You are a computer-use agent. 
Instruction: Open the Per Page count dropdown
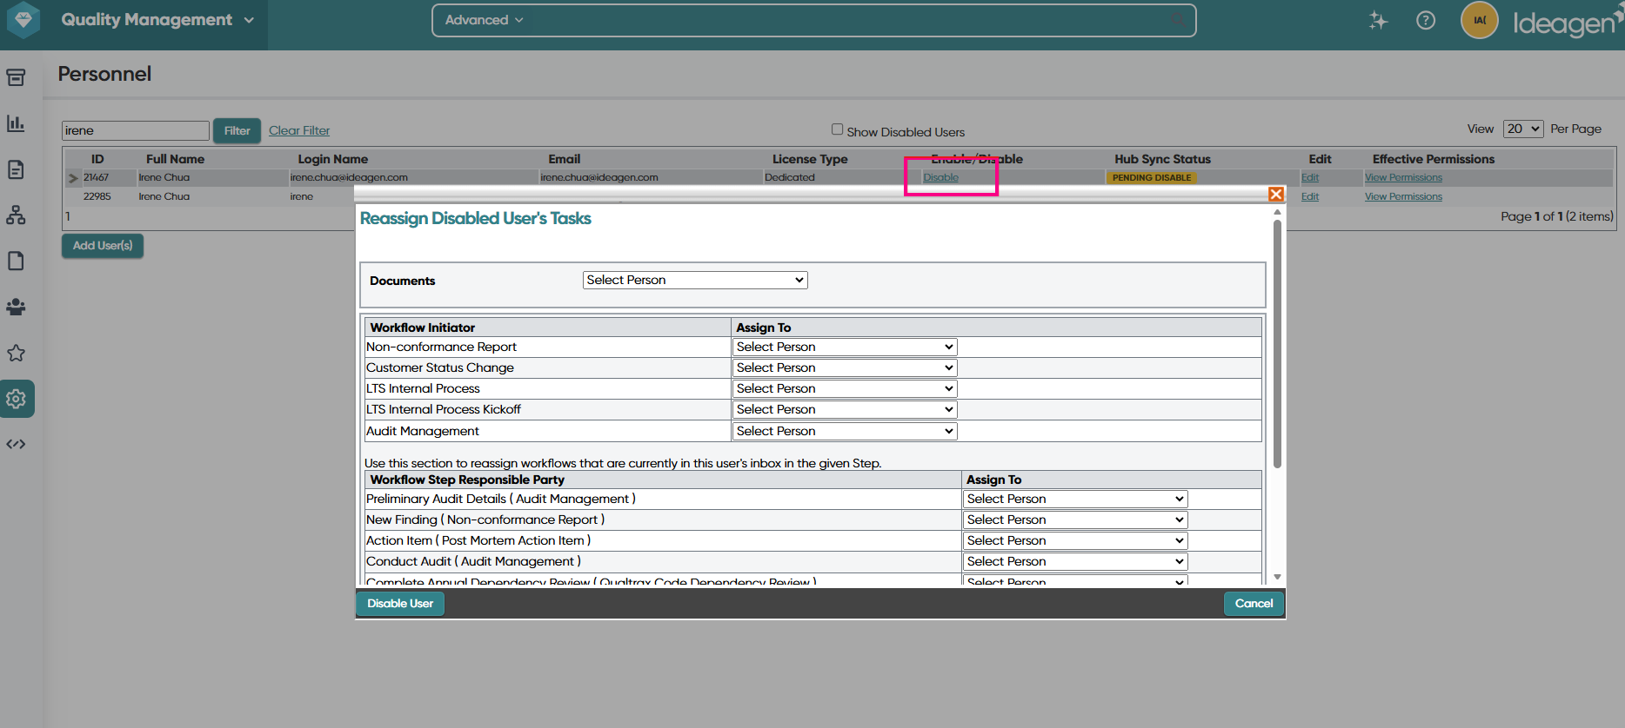1523,129
